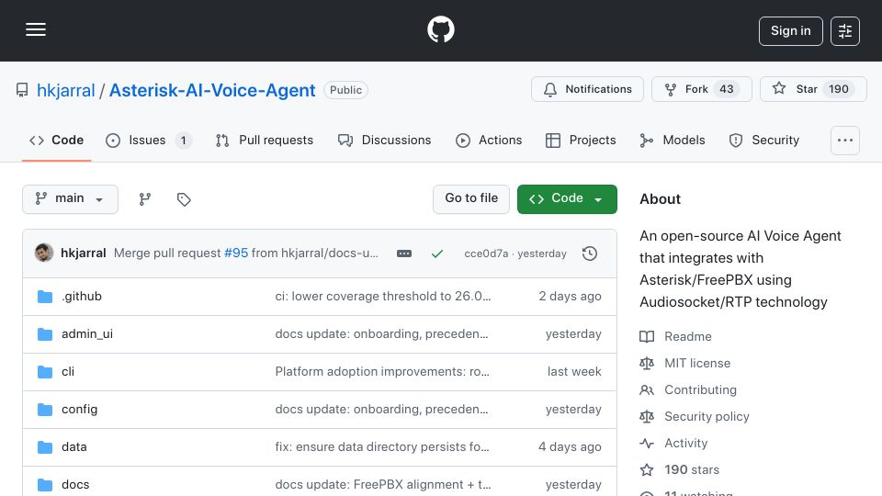Open the hkjarral commit author avatar
The image size is (882, 496).
[44, 254]
